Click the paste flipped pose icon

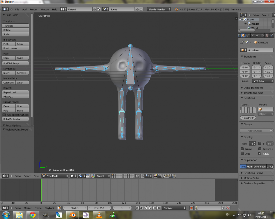(x=173, y=176)
